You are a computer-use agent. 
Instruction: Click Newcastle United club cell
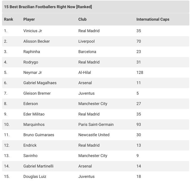pos(94,135)
